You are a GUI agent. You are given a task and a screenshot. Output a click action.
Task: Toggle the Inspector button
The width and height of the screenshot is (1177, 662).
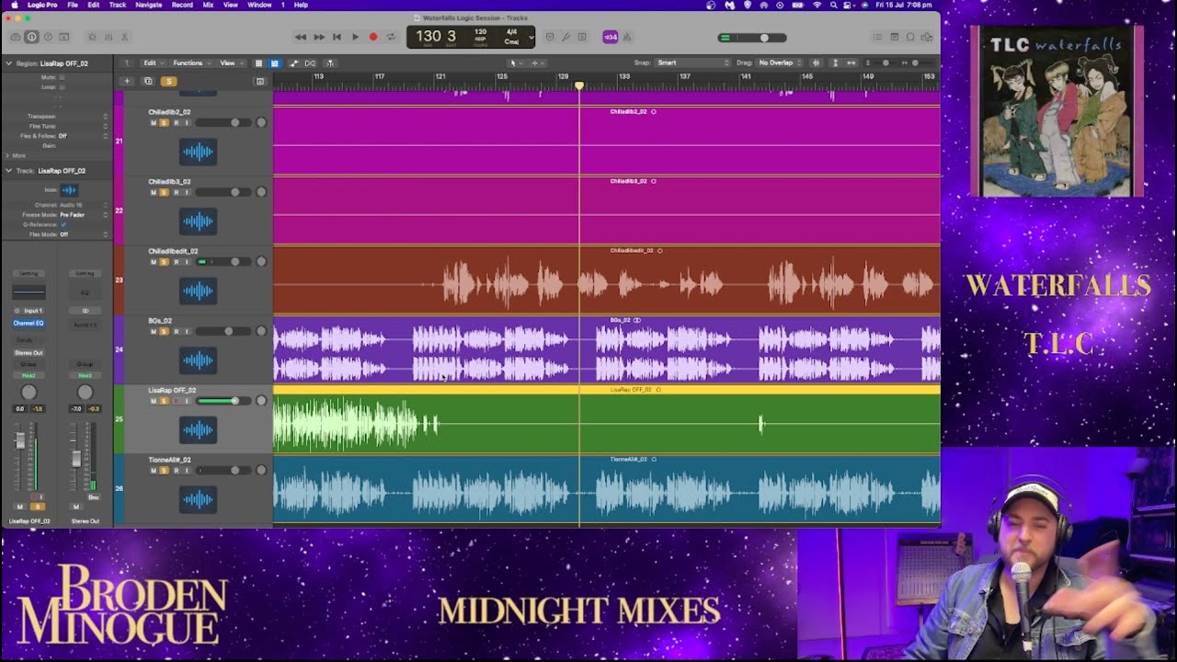pyautogui.click(x=32, y=37)
